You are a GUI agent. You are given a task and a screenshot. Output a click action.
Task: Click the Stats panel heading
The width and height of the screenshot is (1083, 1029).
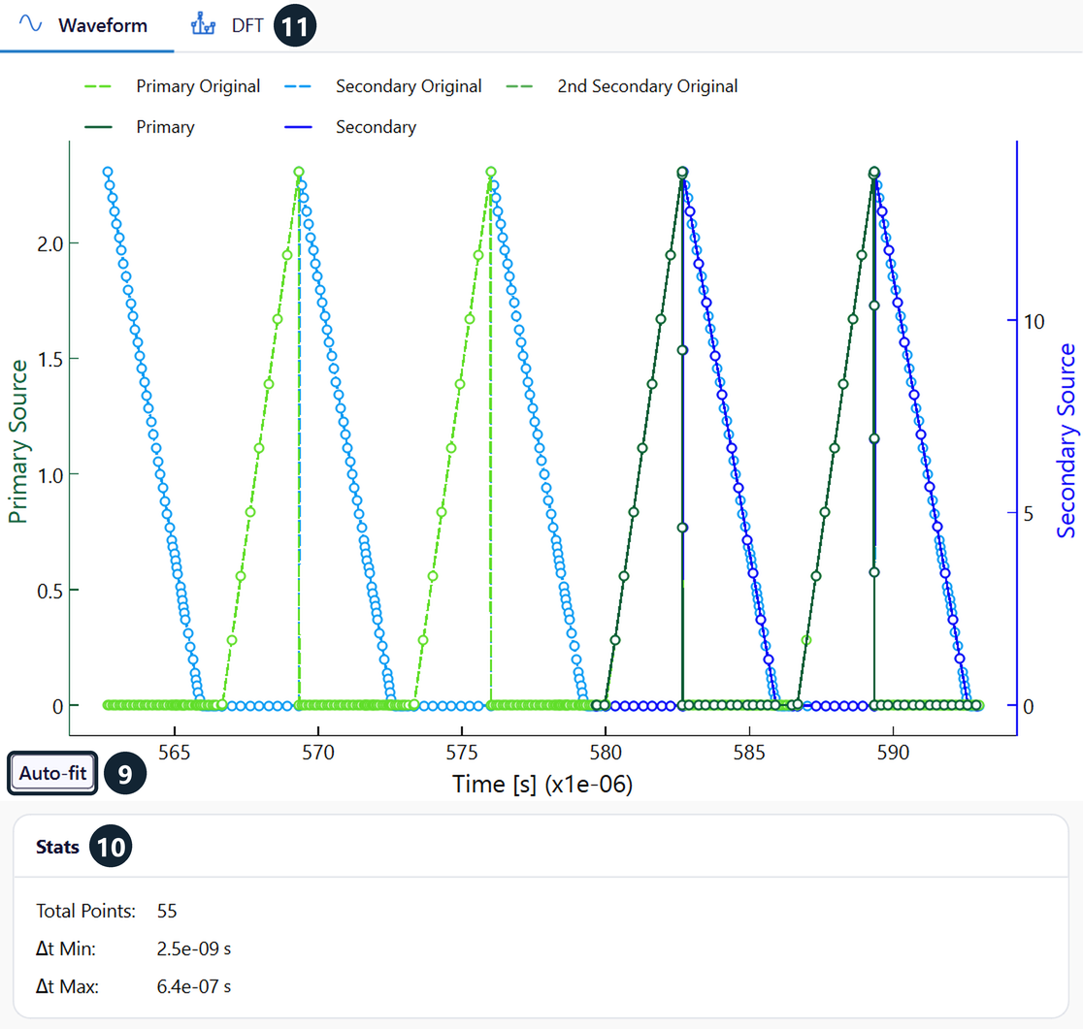pyautogui.click(x=57, y=847)
